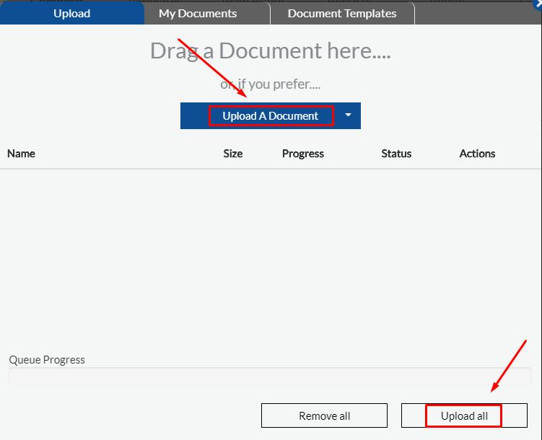Switch to the Upload tab
The width and height of the screenshot is (542, 440).
pos(71,13)
